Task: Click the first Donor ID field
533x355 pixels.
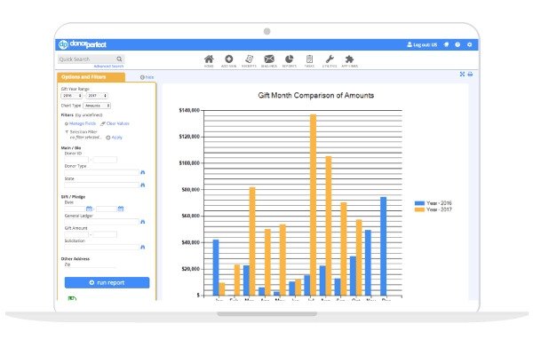Action: (x=76, y=160)
